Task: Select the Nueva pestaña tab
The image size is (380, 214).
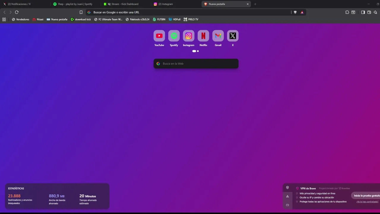Action: [226, 4]
